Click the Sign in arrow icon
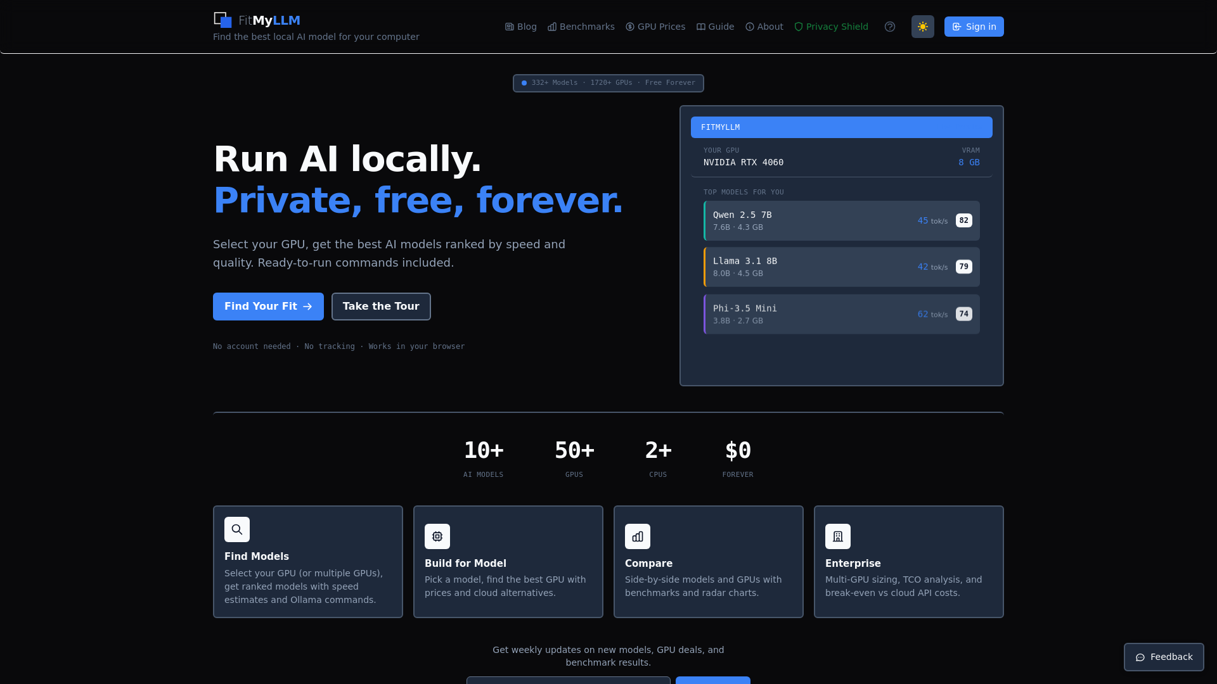The width and height of the screenshot is (1217, 684). (957, 27)
